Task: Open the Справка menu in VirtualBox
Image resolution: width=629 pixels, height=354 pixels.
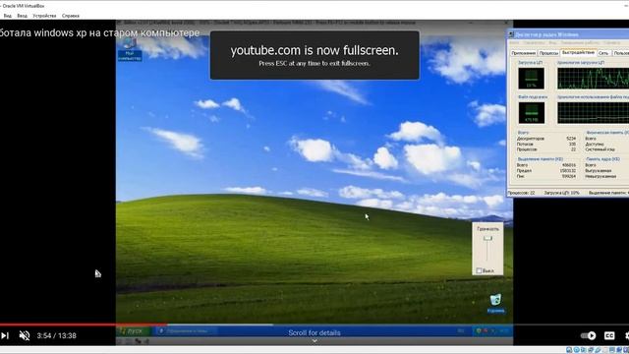Action: click(71, 16)
